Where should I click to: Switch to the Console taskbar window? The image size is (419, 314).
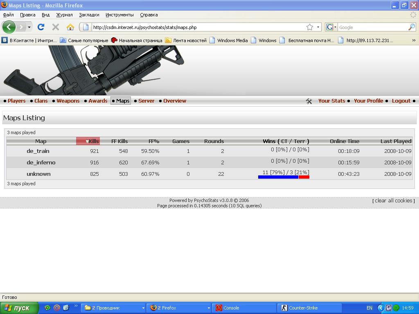point(245,308)
